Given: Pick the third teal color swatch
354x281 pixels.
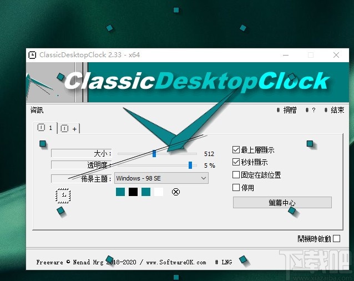Looking at the screenshot, I should tap(146, 192).
